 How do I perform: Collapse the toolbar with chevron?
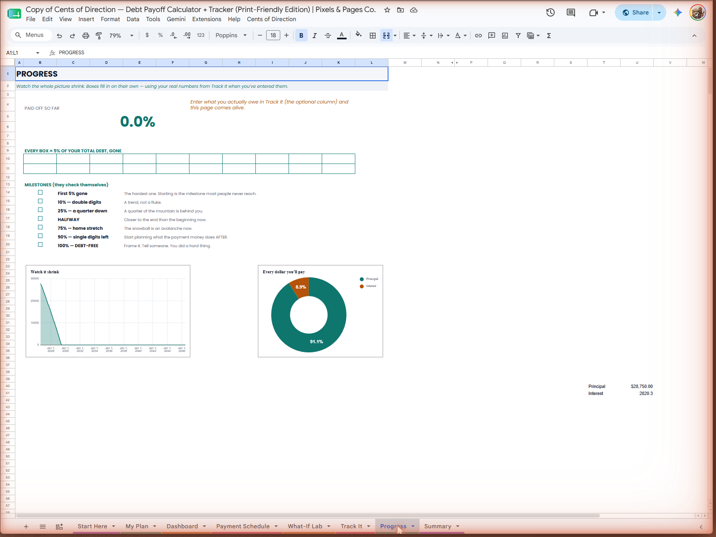(x=694, y=36)
